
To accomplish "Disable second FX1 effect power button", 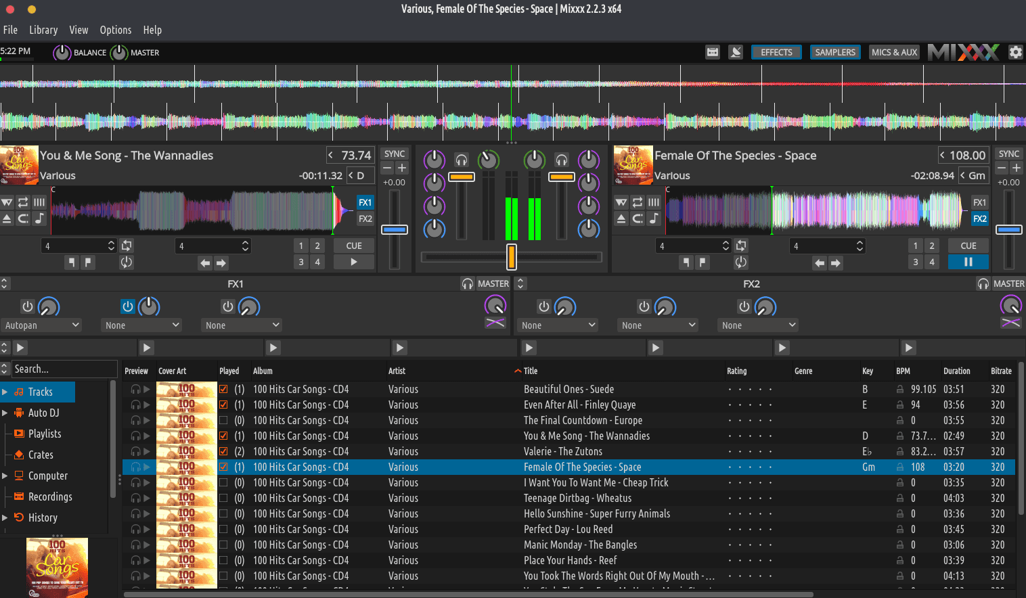I will [128, 306].
